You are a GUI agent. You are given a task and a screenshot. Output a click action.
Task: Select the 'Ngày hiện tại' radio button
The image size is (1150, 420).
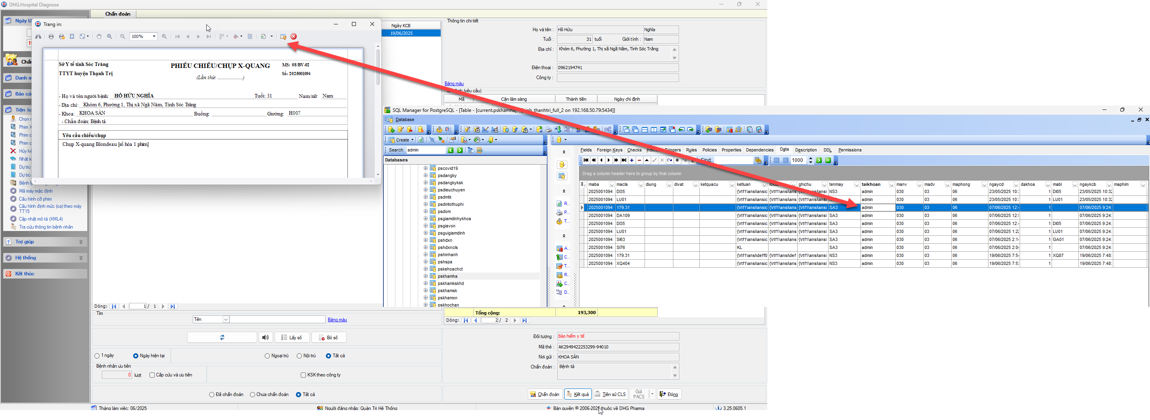tap(136, 356)
